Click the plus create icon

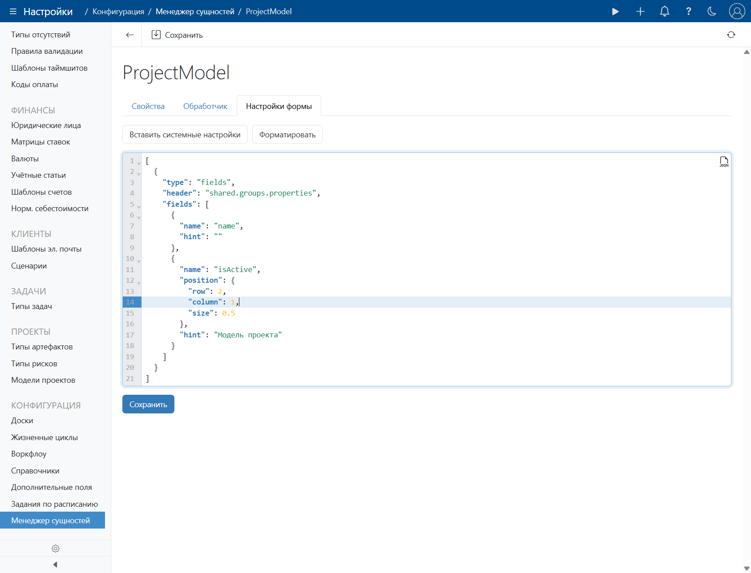(x=640, y=12)
